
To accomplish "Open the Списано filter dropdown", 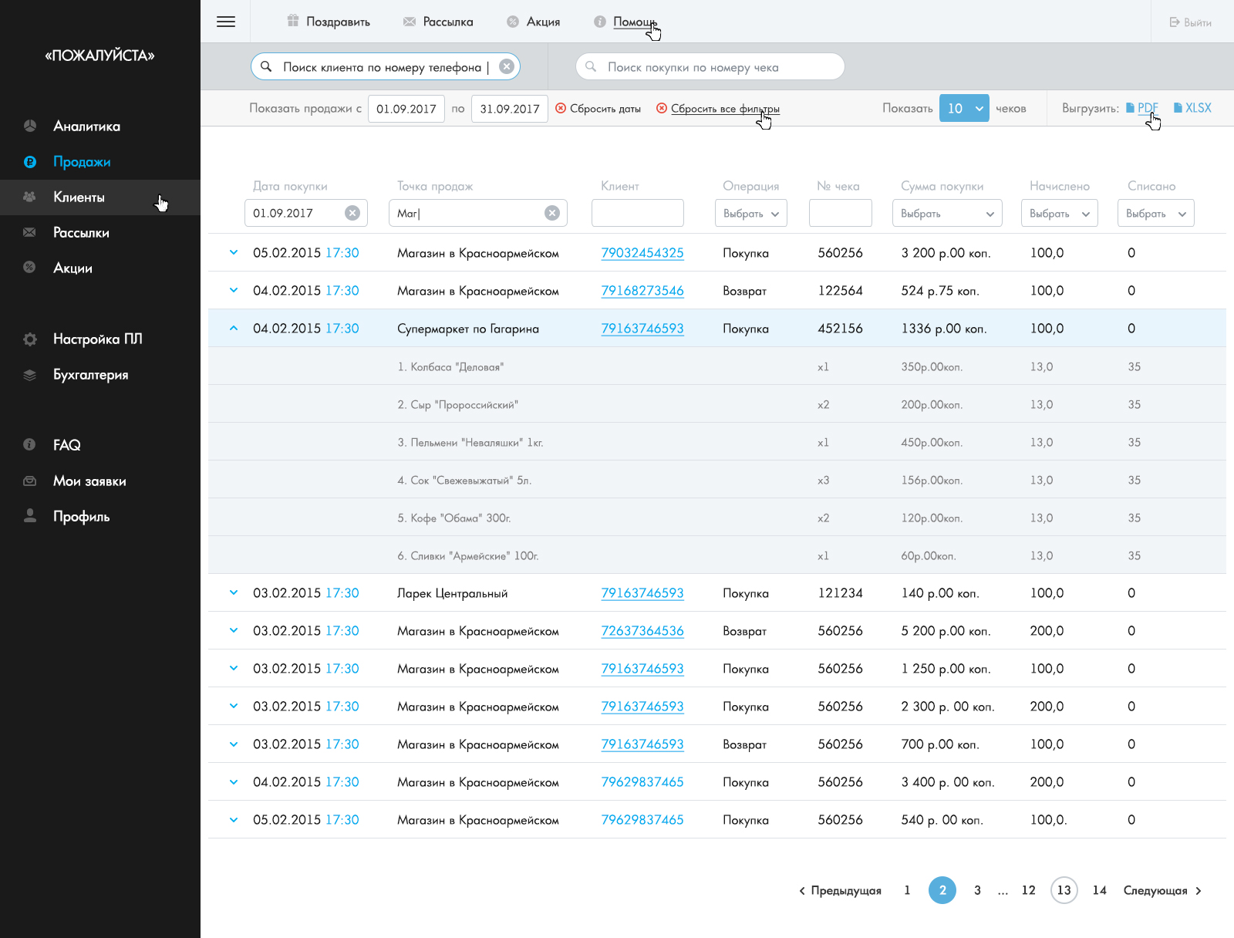I will (x=1156, y=213).
